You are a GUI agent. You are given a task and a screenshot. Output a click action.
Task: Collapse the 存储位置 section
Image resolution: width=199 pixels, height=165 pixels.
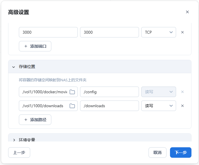click(14, 67)
